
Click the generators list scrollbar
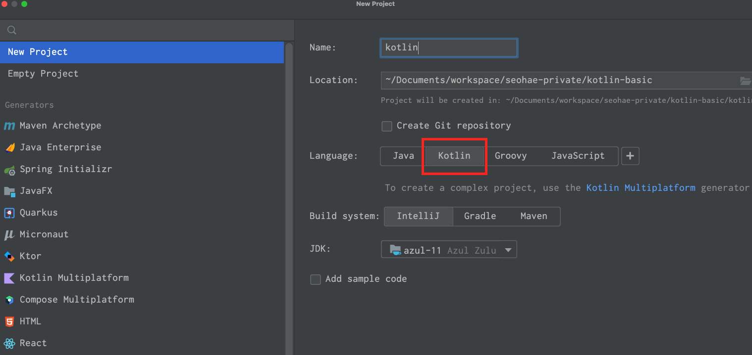(289, 198)
